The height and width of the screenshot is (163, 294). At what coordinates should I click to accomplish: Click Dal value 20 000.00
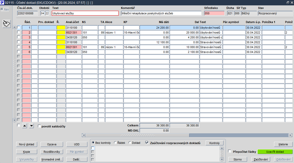pyautogui.click(x=185, y=32)
